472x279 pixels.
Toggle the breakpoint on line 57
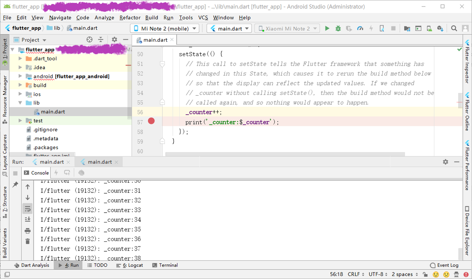(151, 121)
